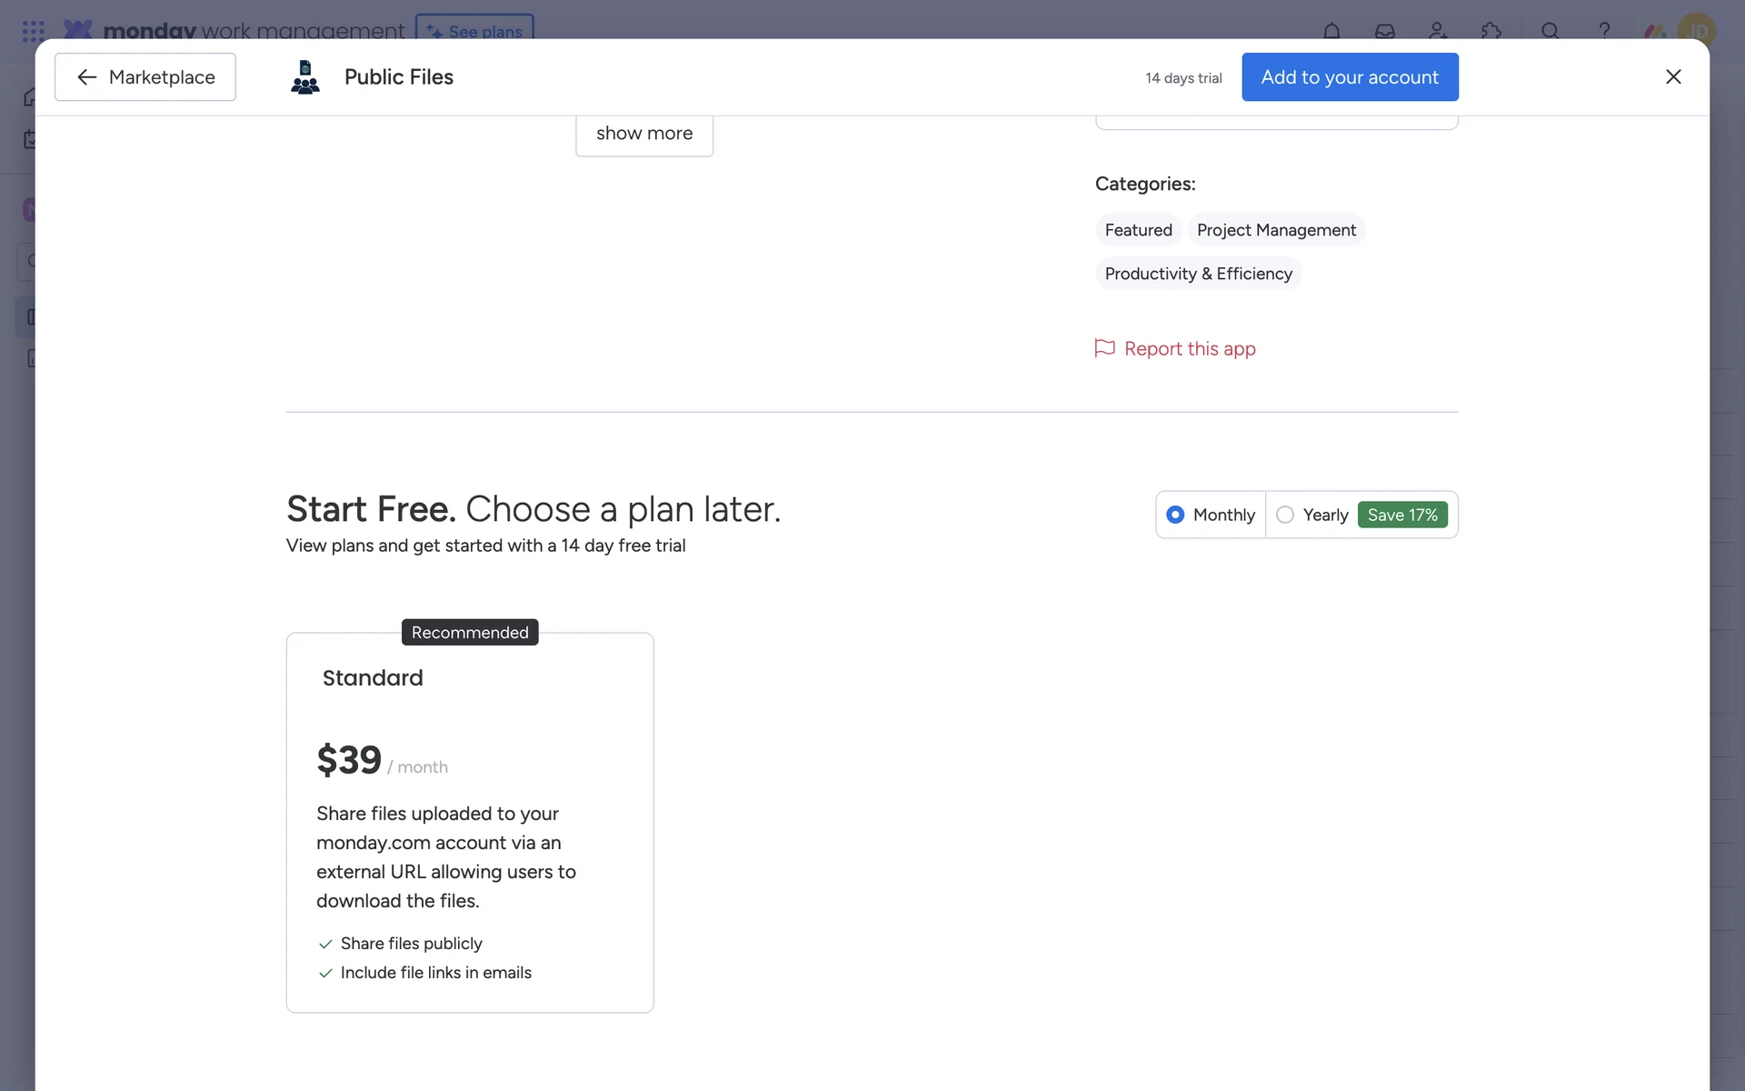The height and width of the screenshot is (1091, 1745).
Task: Open Project Management category tag
Action: [1276, 230]
